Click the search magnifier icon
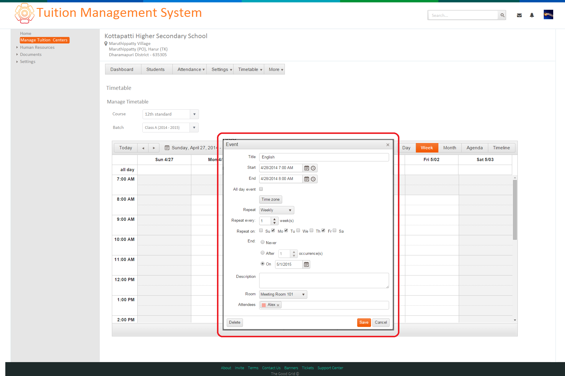Image resolution: width=565 pixels, height=376 pixels. [x=502, y=15]
